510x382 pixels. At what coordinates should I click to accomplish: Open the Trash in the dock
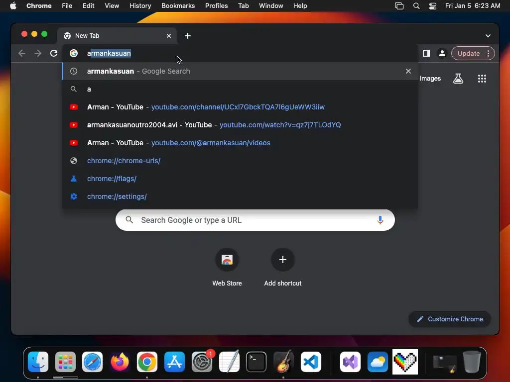pos(472,362)
